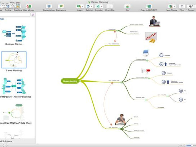The image size is (196, 147).
Task: Select the University subtopic
Action: point(137,138)
